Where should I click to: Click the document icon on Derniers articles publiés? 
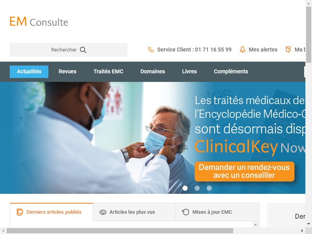(x=20, y=212)
